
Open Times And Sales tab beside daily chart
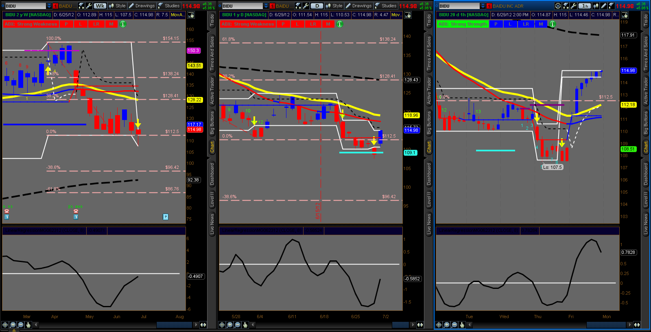429,53
